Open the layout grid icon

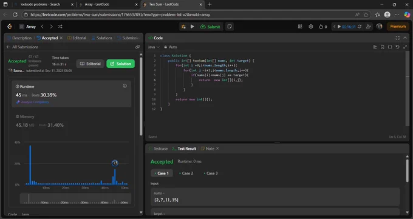[x=300, y=27]
